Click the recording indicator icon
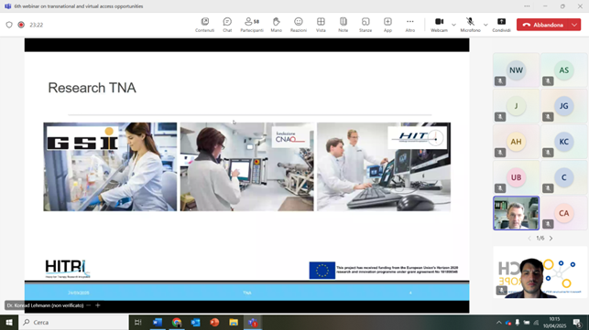This screenshot has height=330, width=589. click(21, 25)
